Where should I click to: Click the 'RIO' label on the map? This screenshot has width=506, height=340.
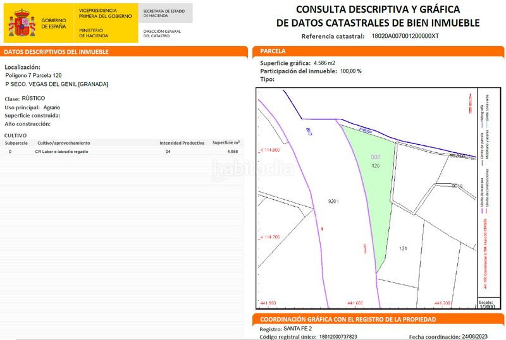pos(309,131)
